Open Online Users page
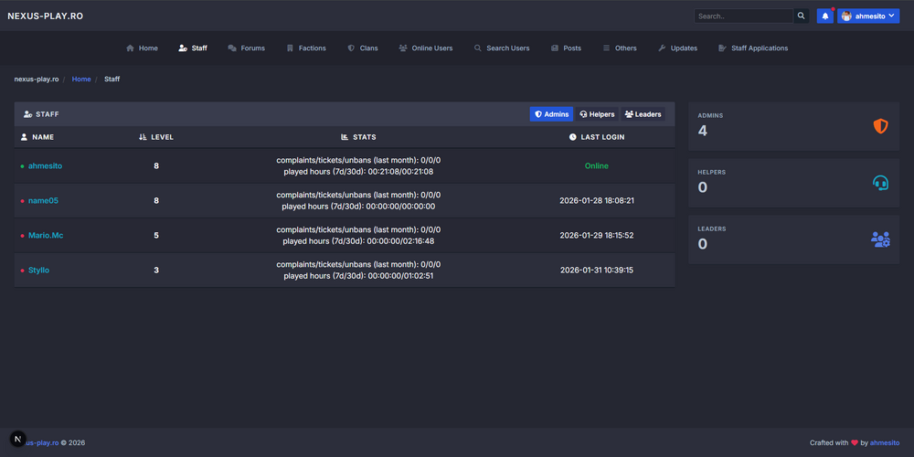Viewport: 914px width, 457px height. pos(426,48)
